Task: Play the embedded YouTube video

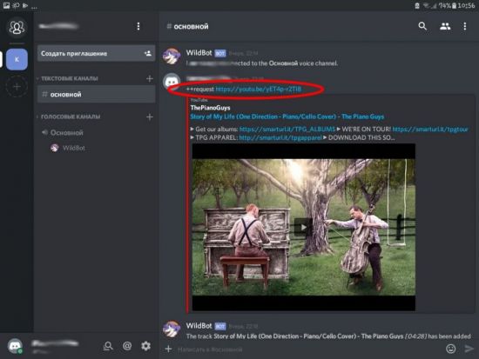Action: (x=303, y=227)
